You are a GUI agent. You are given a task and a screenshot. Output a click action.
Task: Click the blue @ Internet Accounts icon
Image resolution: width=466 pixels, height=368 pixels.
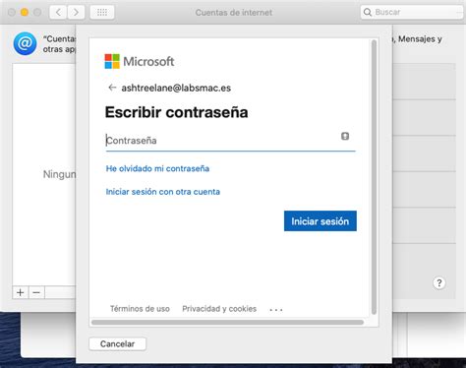[x=25, y=43]
